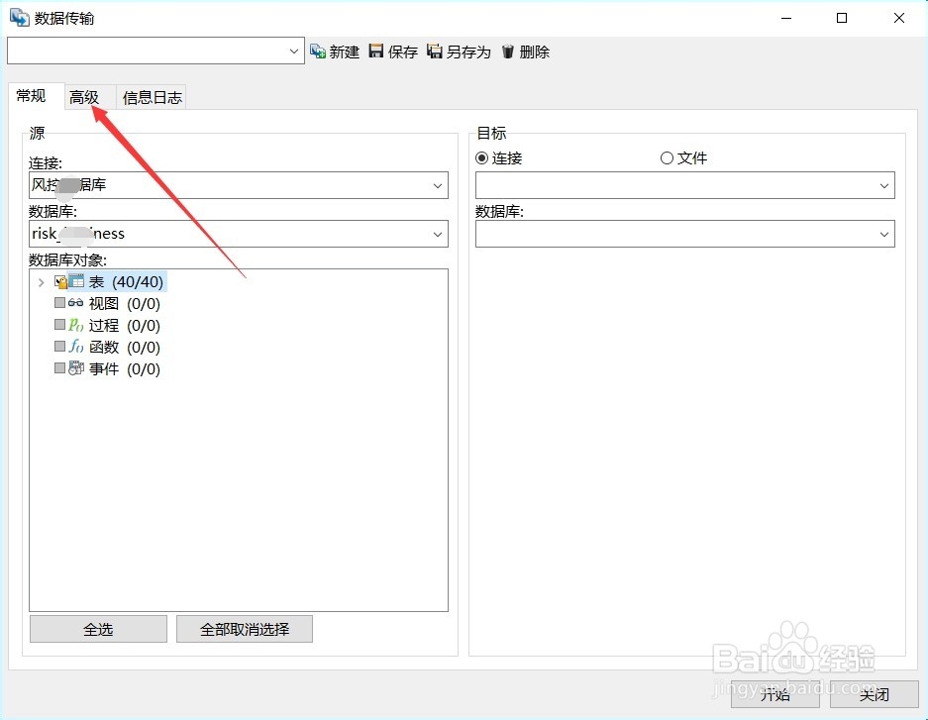
Task: Click the saved profile name input field
Action: [x=149, y=51]
